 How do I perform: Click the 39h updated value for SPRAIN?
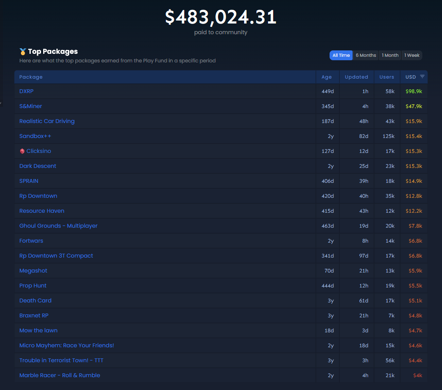point(364,181)
